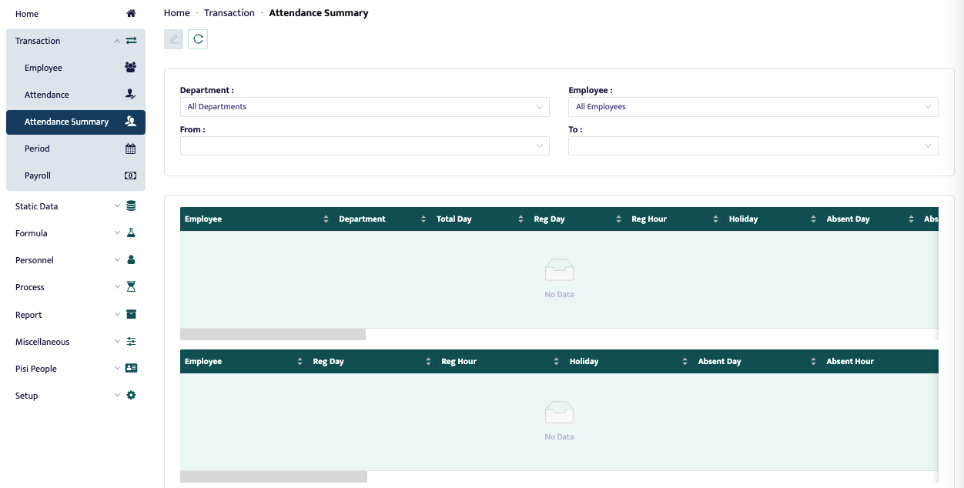
Task: Click the To period field
Action: coord(752,146)
